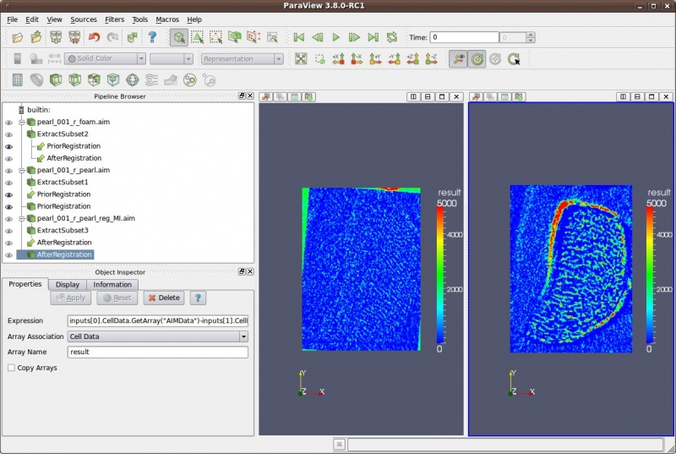Switch to the Display tab
676x454 pixels.
[68, 285]
